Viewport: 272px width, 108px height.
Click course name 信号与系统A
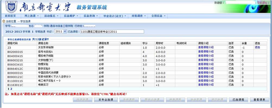pyautogui.click(x=45, y=51)
